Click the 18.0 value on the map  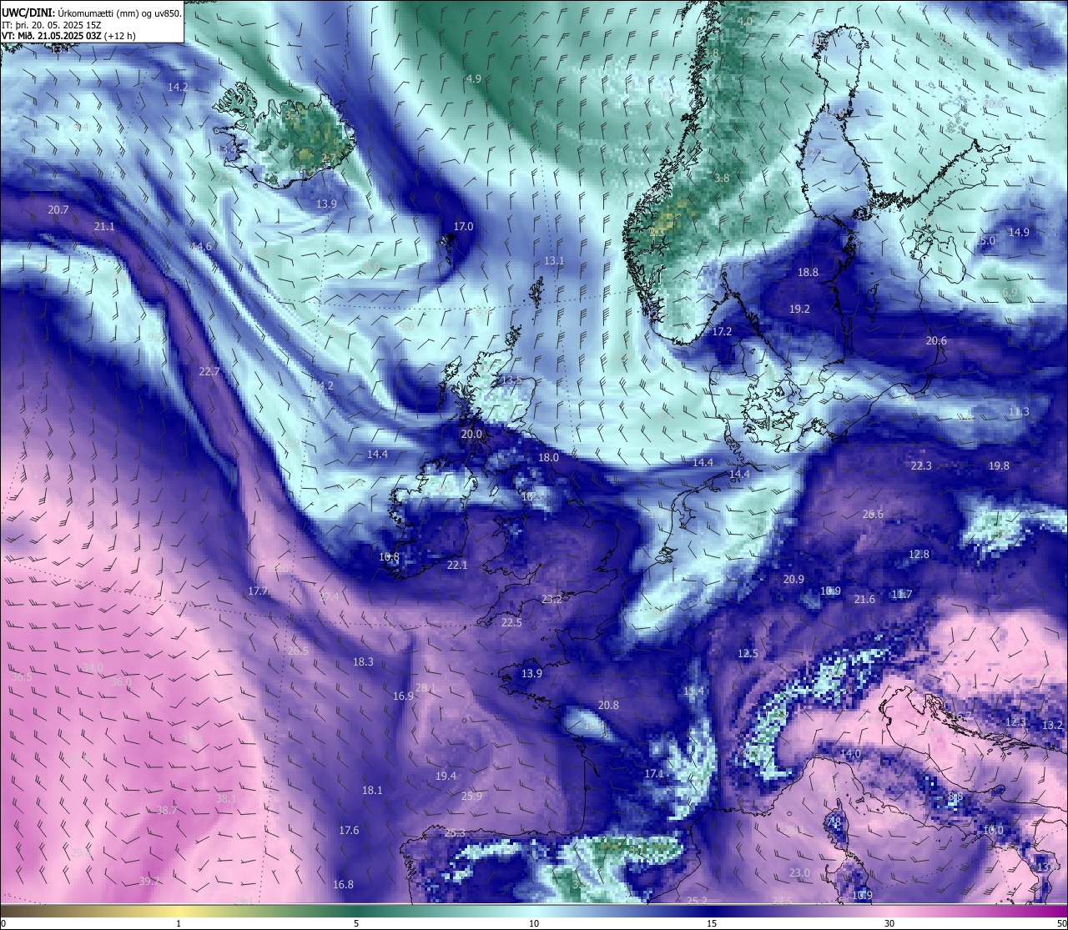tap(548, 458)
